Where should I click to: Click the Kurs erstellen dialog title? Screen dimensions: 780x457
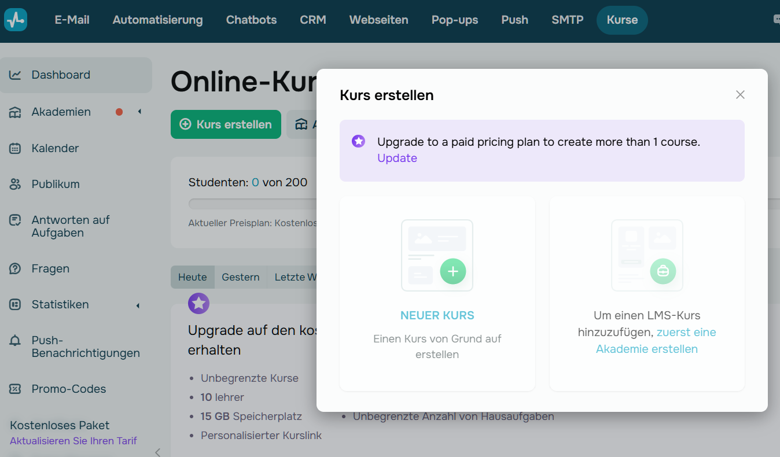point(387,95)
